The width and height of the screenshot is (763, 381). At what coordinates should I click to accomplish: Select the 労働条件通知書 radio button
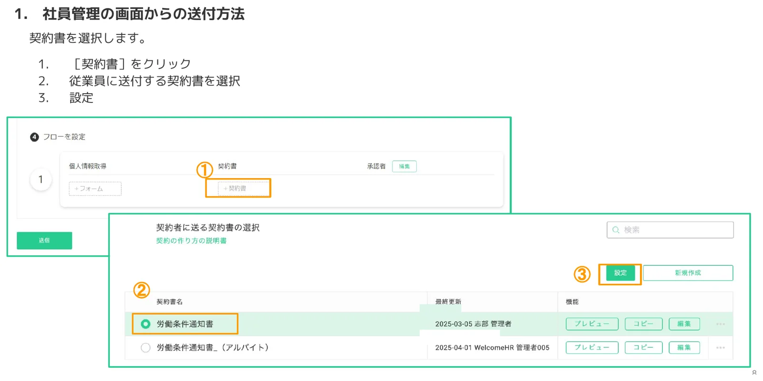click(145, 324)
